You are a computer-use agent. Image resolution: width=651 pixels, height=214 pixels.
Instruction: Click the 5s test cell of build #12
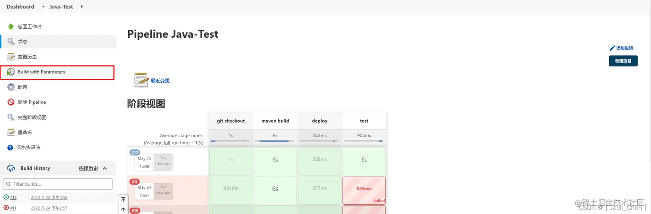364,161
